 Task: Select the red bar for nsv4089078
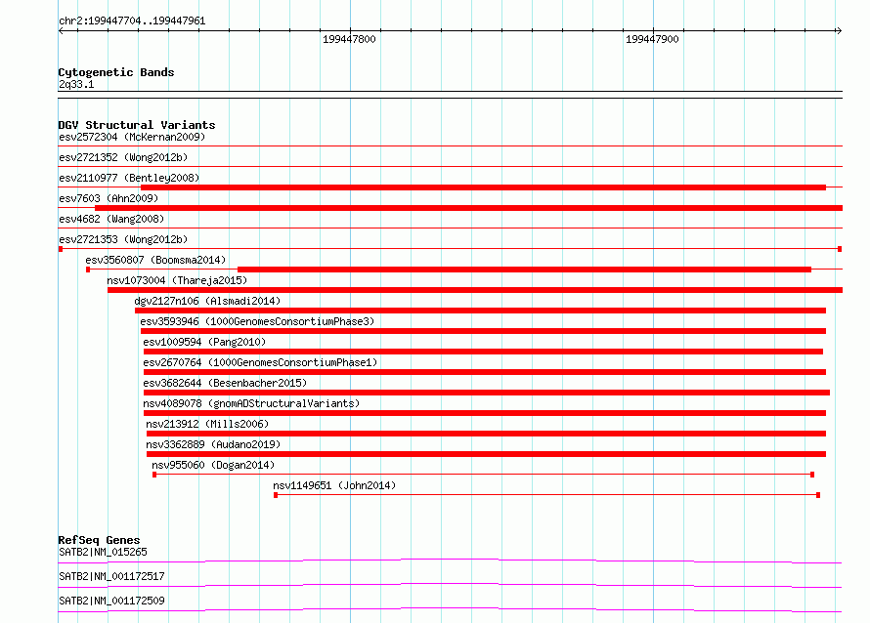point(485,413)
